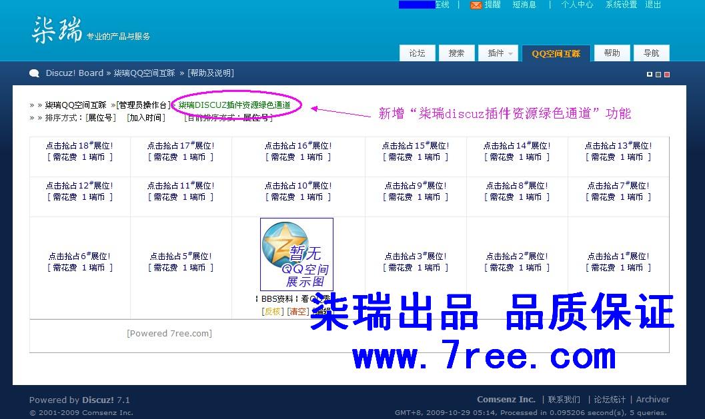Click the 柒瑞 site logo
The width and height of the screenshot is (705, 419).
click(x=57, y=30)
